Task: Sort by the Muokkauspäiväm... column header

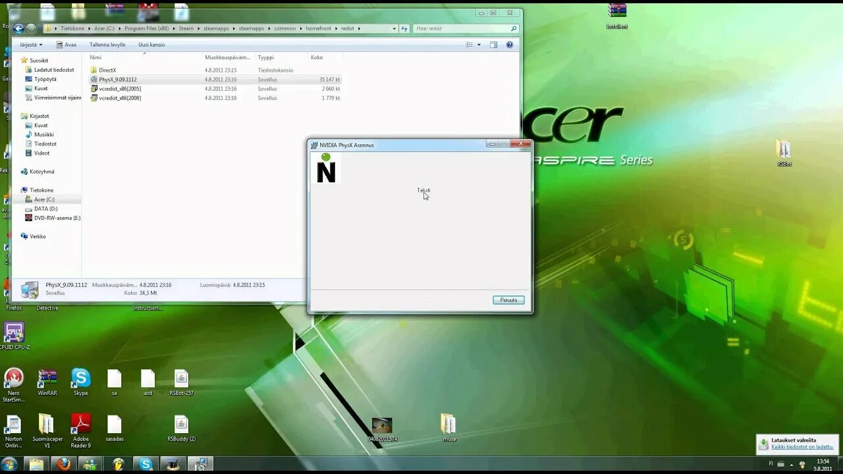Action: click(x=228, y=57)
